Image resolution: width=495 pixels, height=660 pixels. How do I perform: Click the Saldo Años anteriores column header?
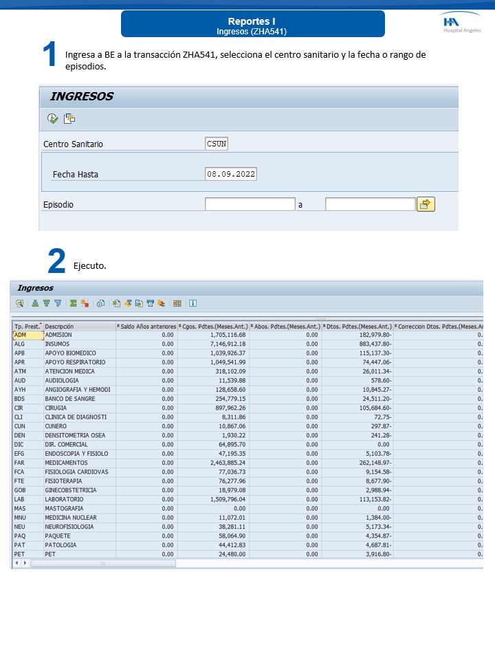pyautogui.click(x=146, y=326)
